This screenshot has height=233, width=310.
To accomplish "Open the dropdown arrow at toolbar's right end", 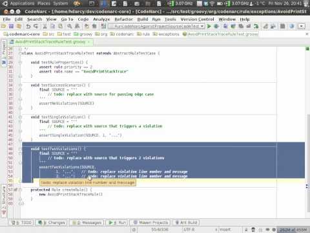I will pos(302,27).
